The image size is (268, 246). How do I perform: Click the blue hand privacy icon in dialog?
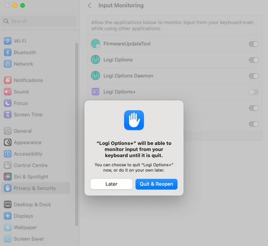click(134, 120)
